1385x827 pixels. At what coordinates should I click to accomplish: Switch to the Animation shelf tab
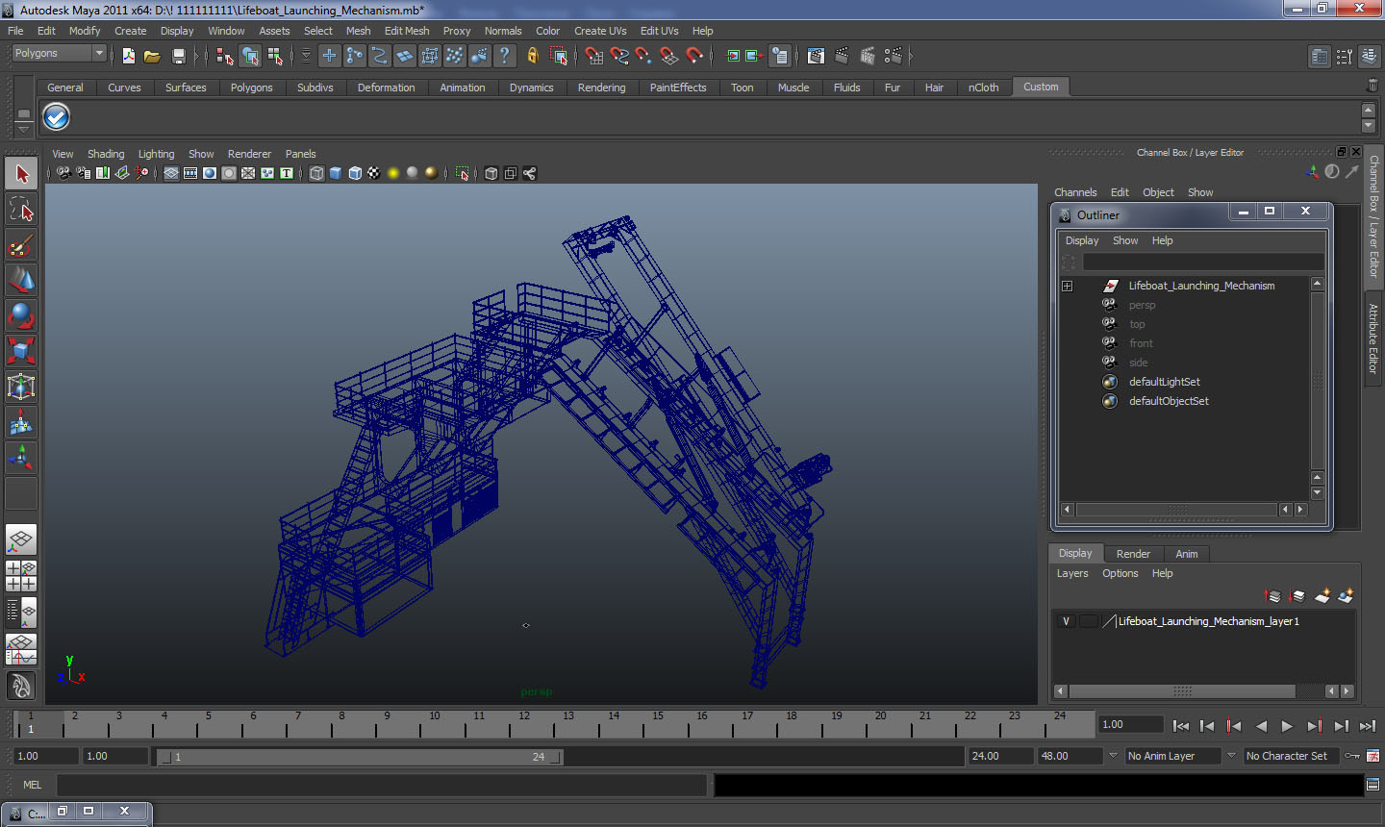click(x=462, y=88)
